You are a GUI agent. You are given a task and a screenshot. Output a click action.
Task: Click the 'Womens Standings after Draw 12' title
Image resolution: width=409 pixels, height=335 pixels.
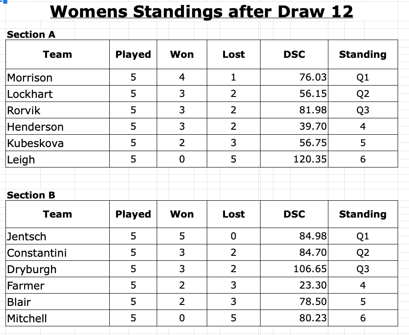pos(201,11)
